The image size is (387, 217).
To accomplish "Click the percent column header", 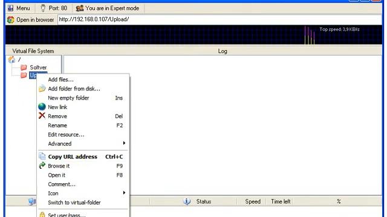I will tap(339, 202).
